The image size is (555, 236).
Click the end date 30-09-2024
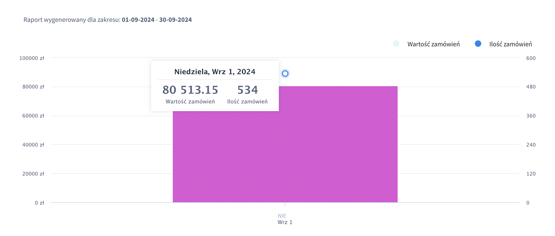point(176,20)
